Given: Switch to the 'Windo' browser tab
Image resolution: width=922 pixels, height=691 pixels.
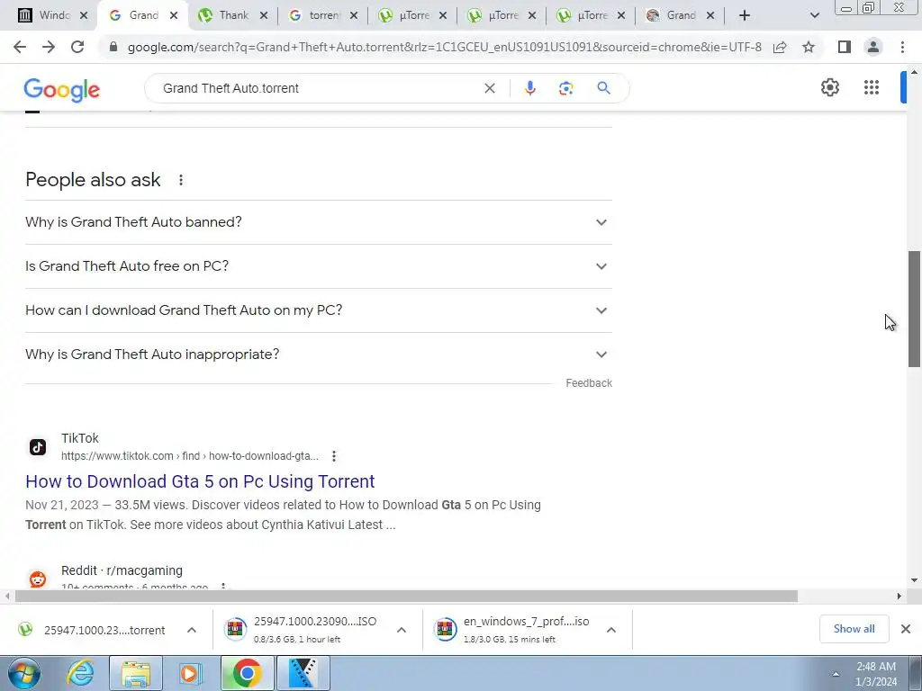Looking at the screenshot, I should 53,15.
